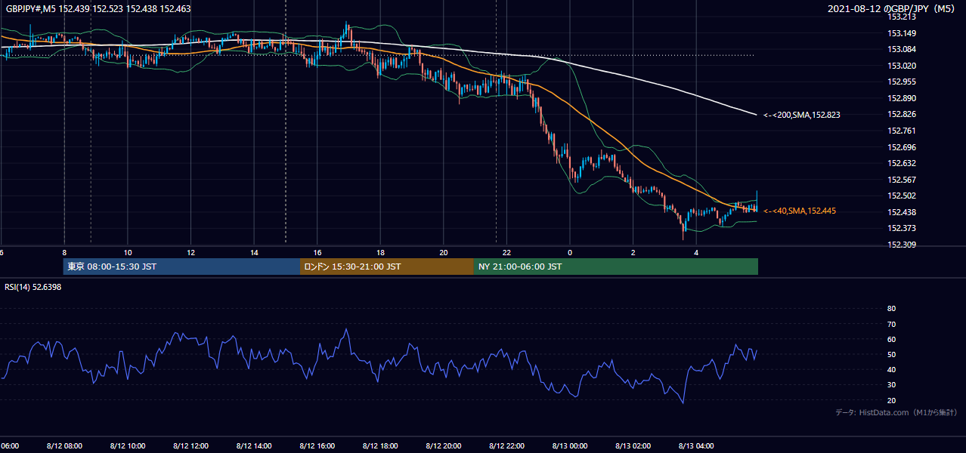Click price axis label 152.826
The height and width of the screenshot is (453, 966).
pyautogui.click(x=902, y=115)
